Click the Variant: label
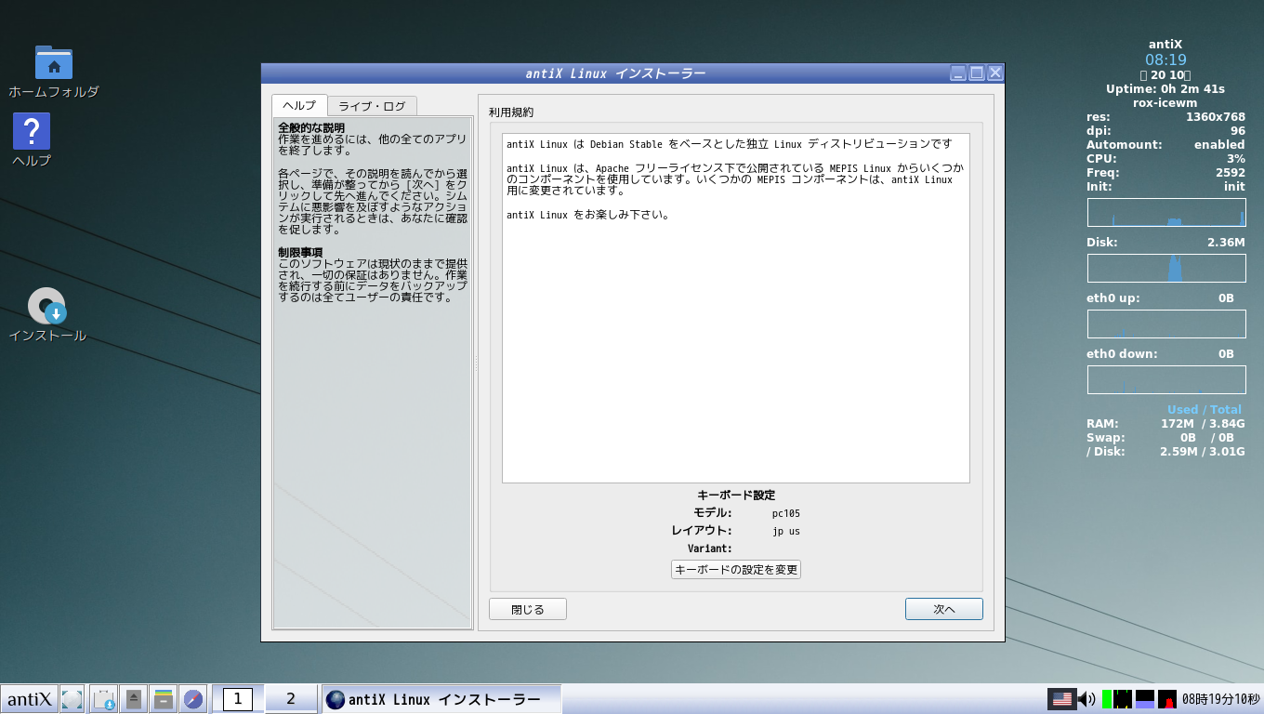Image resolution: width=1264 pixels, height=714 pixels. coord(710,549)
